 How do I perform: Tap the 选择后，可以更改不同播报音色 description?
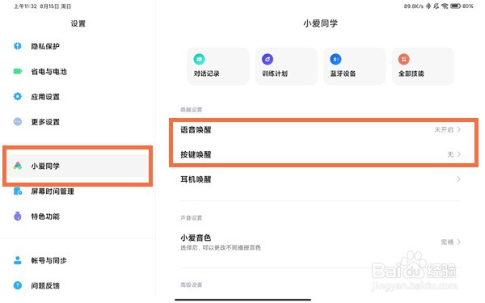pyautogui.click(x=221, y=247)
